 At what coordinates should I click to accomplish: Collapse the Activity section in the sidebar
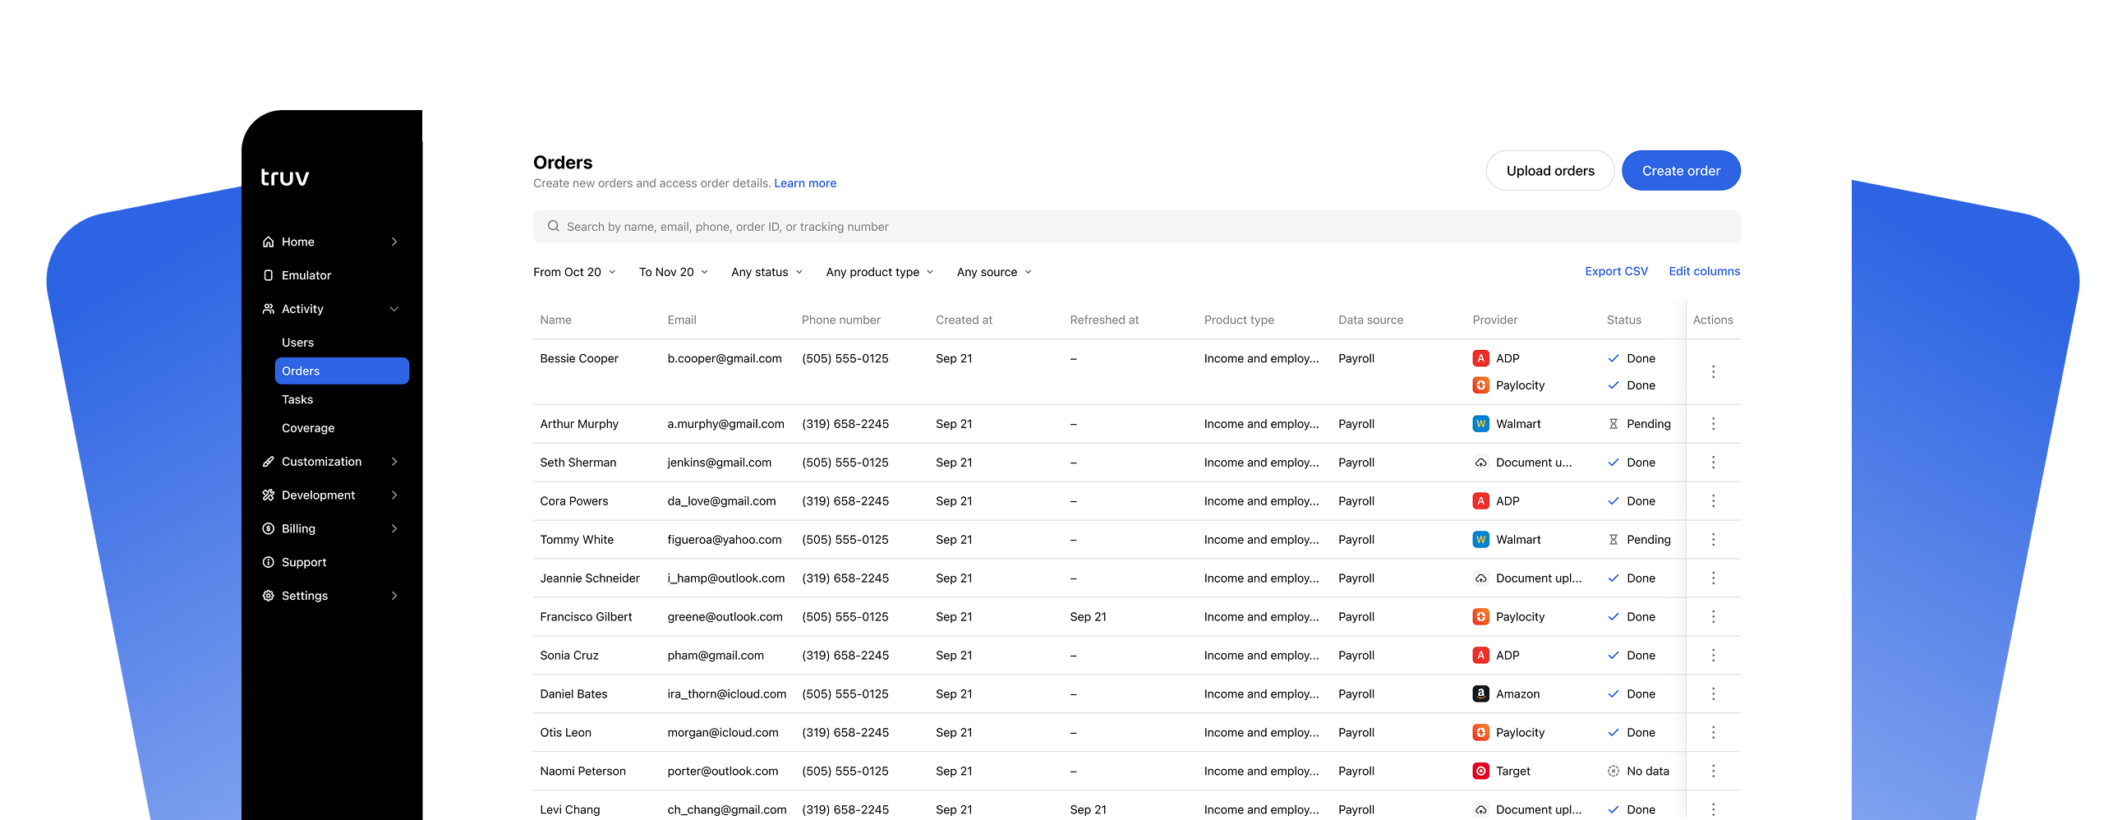395,309
